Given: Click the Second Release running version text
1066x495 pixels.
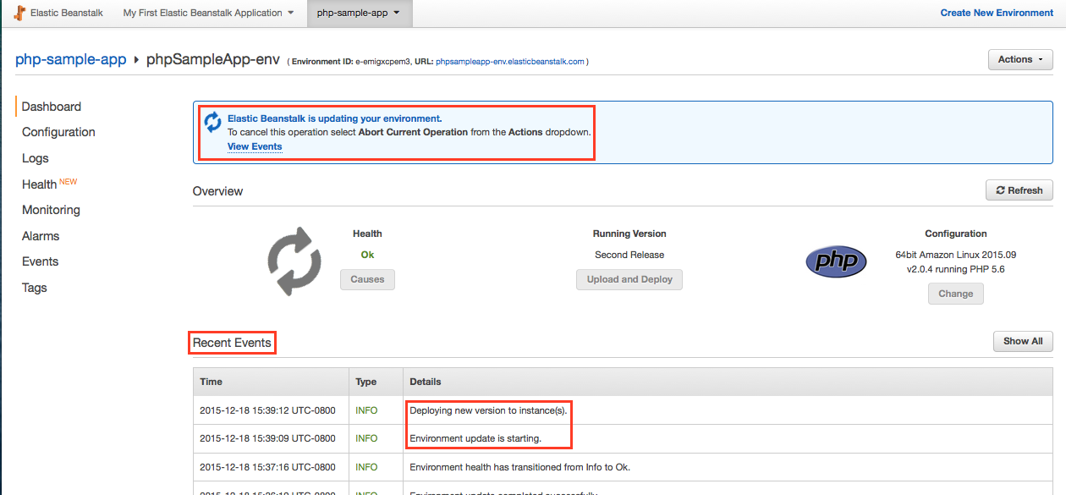Looking at the screenshot, I should [x=629, y=255].
